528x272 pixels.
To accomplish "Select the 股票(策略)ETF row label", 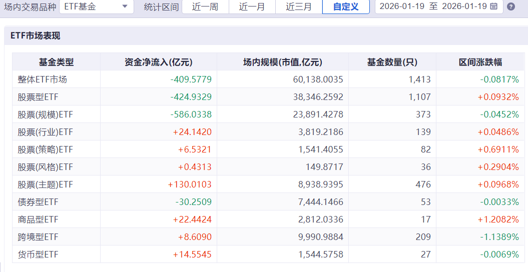I will (x=46, y=149).
